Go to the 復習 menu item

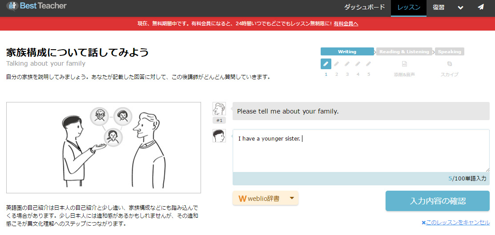439,8
